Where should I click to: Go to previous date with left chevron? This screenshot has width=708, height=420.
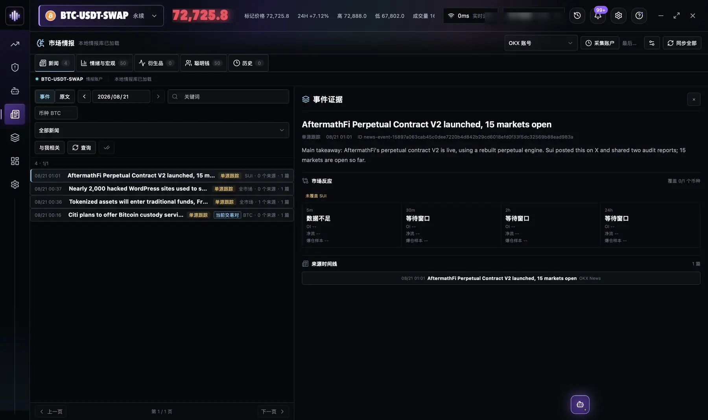84,96
